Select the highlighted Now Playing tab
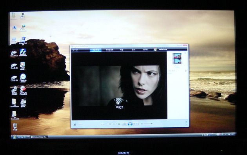Viewport: 247px width, 155px height. coord(96,50)
